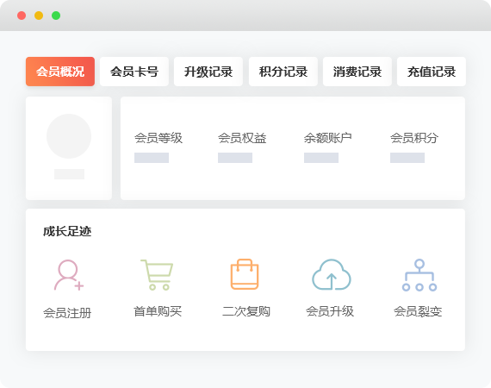
Task: Click the 会员注册 user-plus icon
Action: coord(69,275)
